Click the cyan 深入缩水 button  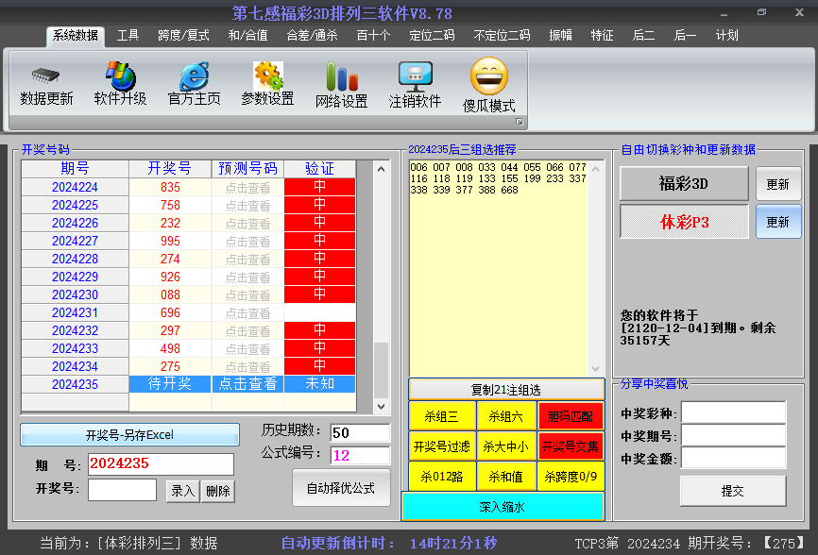point(502,506)
